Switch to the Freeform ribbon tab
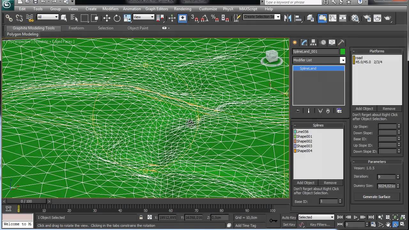 click(76, 28)
